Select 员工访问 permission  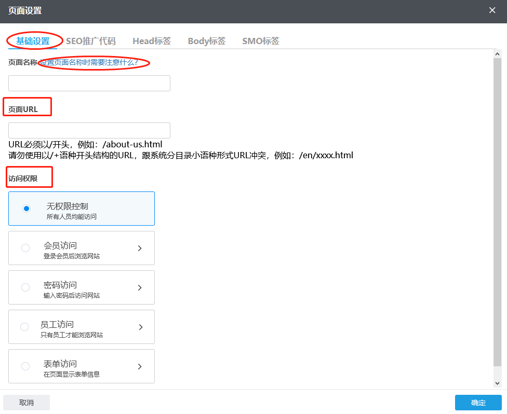click(24, 327)
